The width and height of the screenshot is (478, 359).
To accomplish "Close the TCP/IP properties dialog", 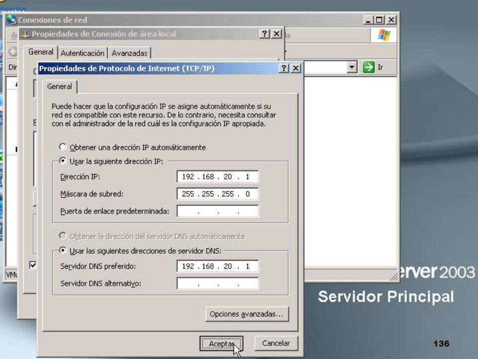I will click(296, 68).
